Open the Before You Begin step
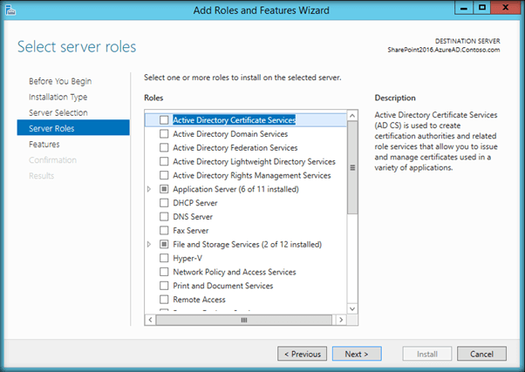The height and width of the screenshot is (372, 525). click(60, 81)
